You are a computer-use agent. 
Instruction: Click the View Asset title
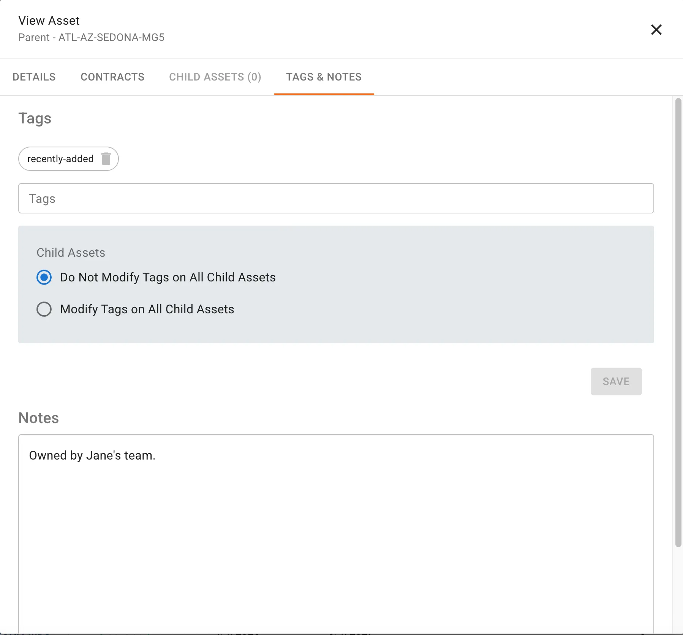(49, 21)
